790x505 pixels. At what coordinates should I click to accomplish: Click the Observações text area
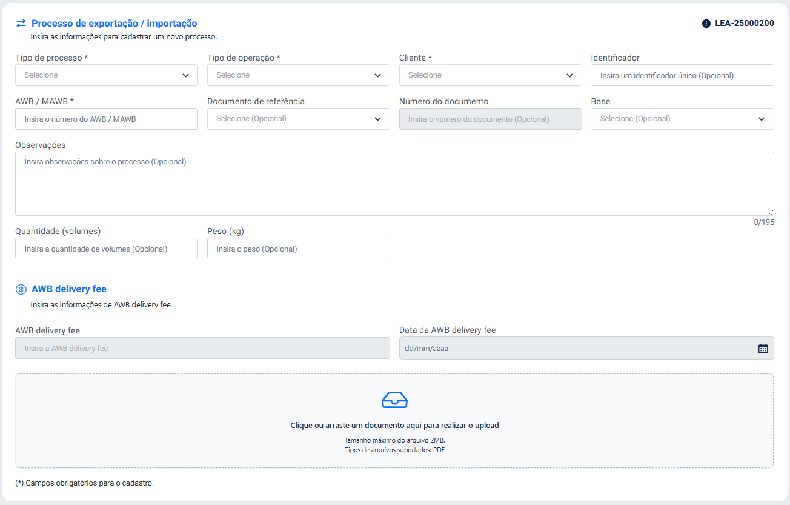tap(394, 184)
